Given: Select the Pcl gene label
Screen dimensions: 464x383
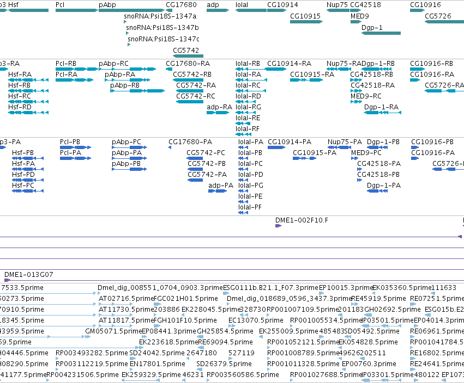Looking at the screenshot, I should pyautogui.click(x=60, y=5).
